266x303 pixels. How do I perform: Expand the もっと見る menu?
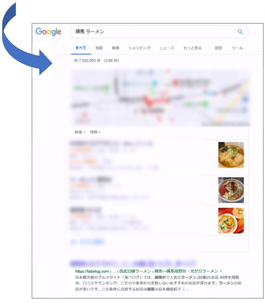(x=192, y=48)
